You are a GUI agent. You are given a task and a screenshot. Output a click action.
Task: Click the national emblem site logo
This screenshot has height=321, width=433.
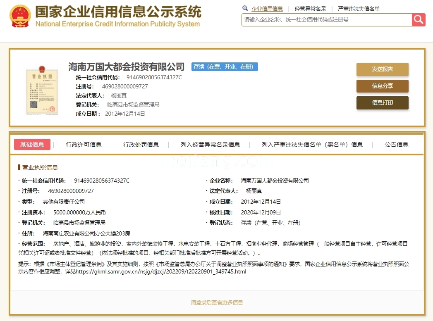19,16
